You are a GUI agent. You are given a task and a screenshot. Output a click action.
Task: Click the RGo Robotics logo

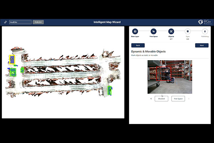(205, 22)
